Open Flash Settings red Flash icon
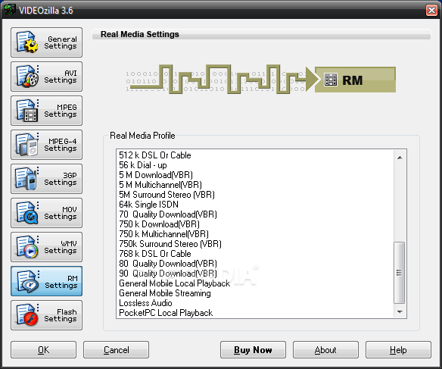Screen dimensions: 442x369 coord(27,315)
